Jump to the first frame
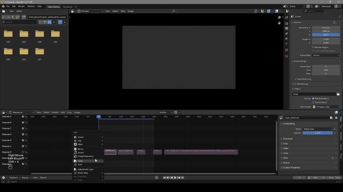 (165, 178)
